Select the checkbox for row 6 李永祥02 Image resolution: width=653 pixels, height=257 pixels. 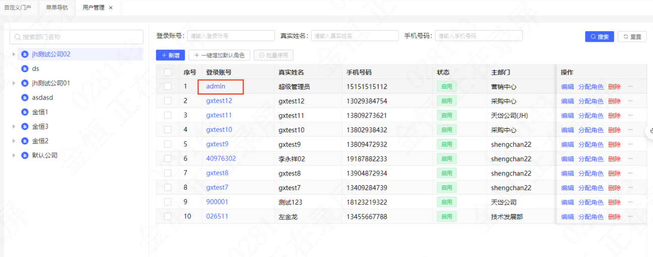(168, 159)
